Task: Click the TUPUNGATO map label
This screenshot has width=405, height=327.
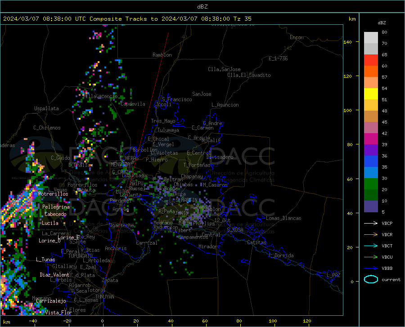Action: coord(81,256)
